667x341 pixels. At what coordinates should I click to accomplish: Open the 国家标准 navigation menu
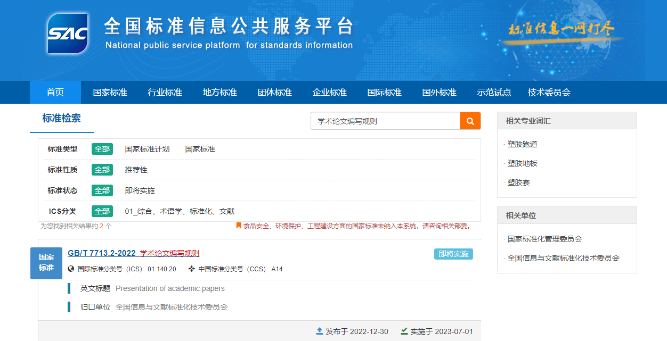coord(110,92)
